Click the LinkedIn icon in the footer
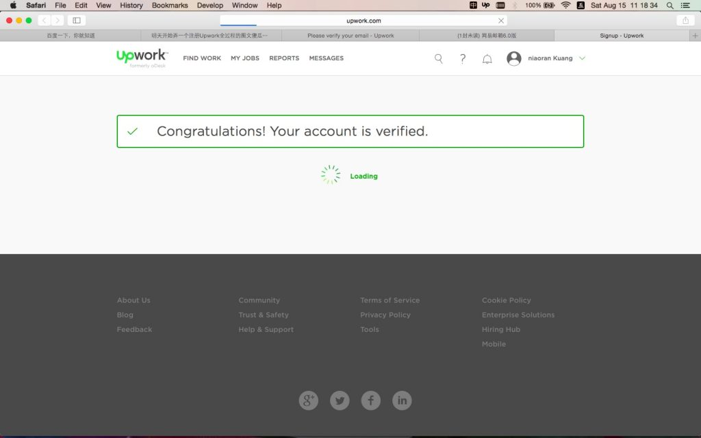Viewport: 701px width, 438px height. (x=402, y=400)
